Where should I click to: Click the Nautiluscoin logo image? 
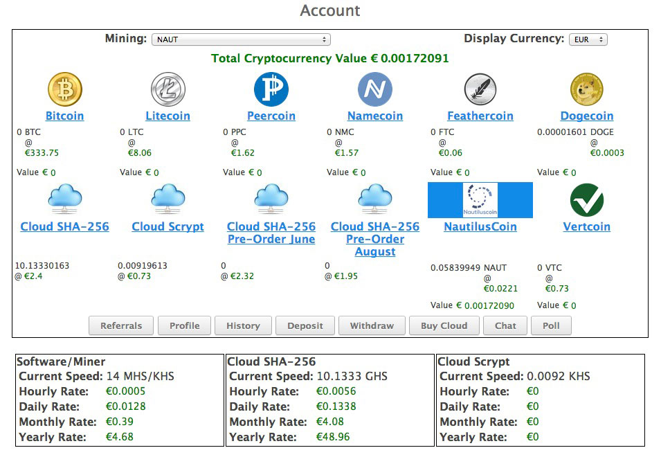[480, 200]
